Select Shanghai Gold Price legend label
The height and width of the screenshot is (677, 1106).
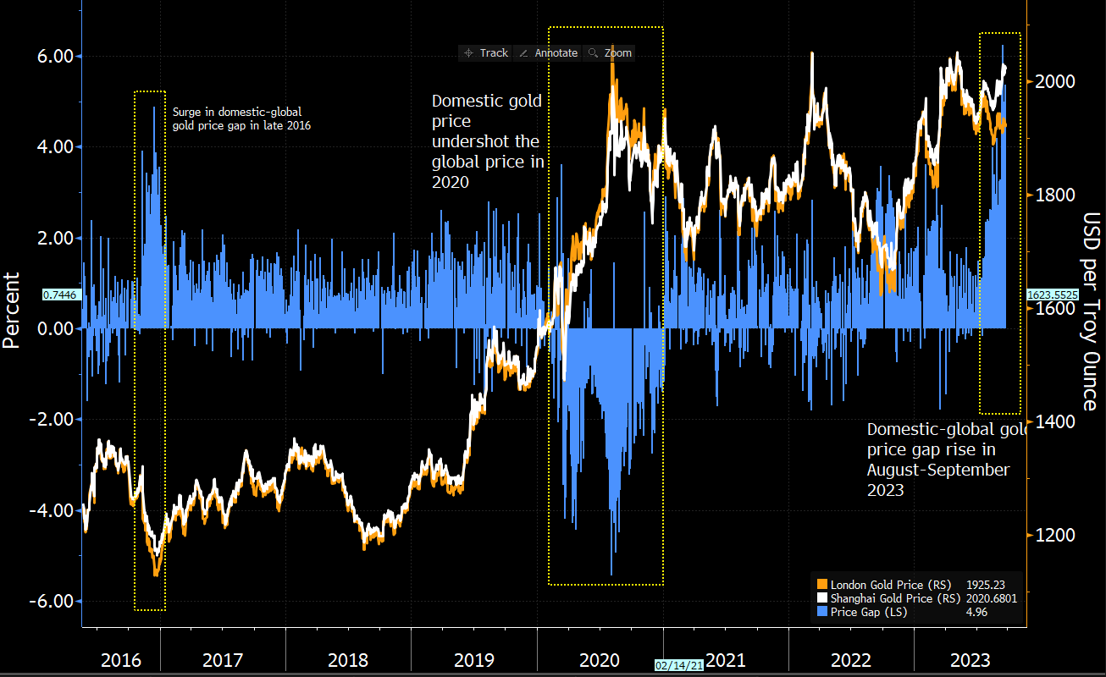click(895, 598)
